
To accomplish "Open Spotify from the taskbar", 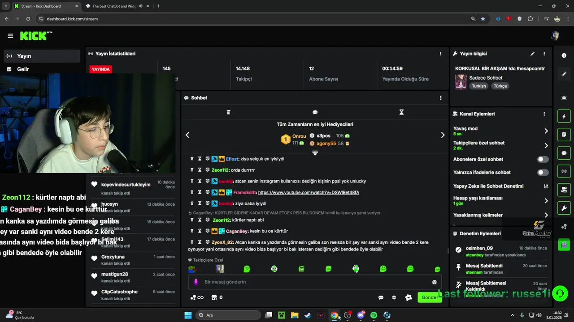I will pyautogui.click(x=374, y=315).
